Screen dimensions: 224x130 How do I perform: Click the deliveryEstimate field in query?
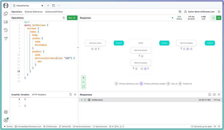coord(45,58)
